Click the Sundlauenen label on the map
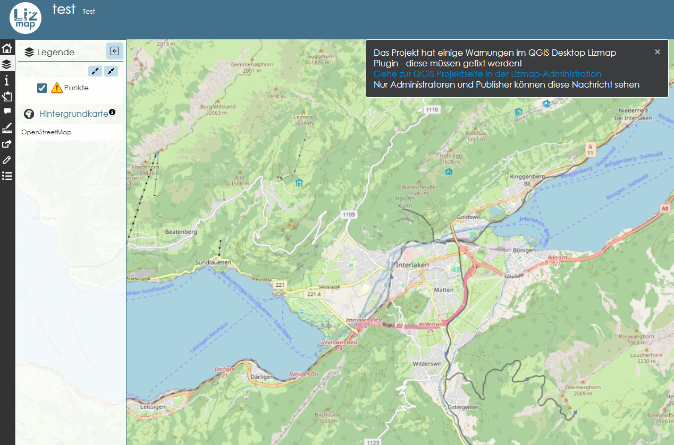The image size is (674, 445). (213, 263)
